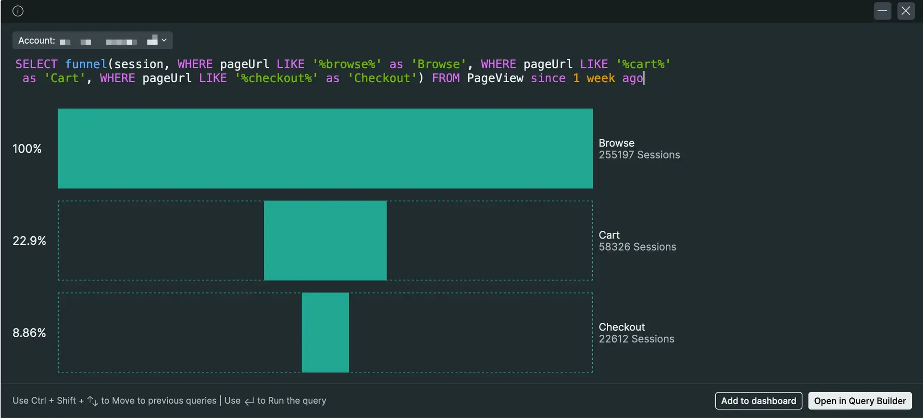Click the 22.9% conversion percentage
Screen dimensions: 923x418
tap(29, 241)
